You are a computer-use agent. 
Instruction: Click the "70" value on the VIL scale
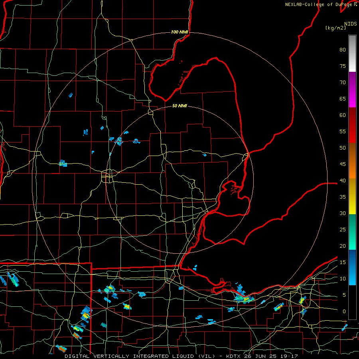(x=343, y=83)
